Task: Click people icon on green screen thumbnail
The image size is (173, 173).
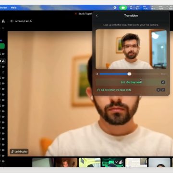Action: click(x=121, y=162)
